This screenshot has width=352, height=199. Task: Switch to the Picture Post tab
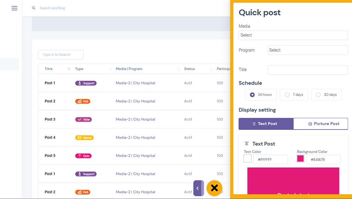[321, 124]
